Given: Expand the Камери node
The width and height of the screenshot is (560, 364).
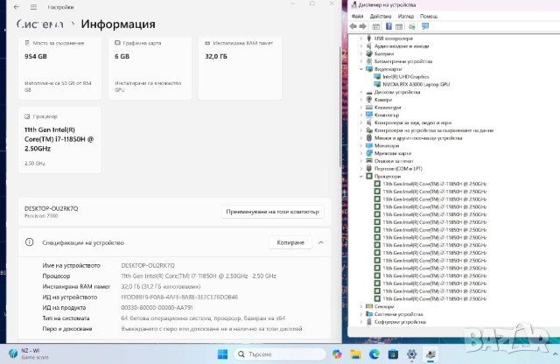Looking at the screenshot, I should tap(361, 100).
